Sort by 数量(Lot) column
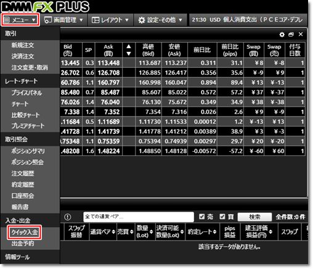Screen dimensions: 313x269 (145, 232)
